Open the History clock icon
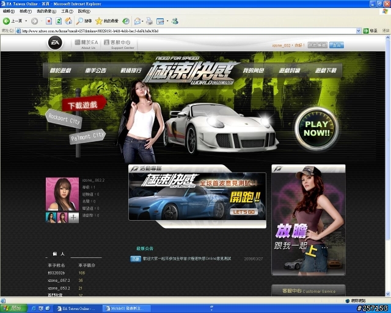391x313 pixels. click(x=126, y=21)
